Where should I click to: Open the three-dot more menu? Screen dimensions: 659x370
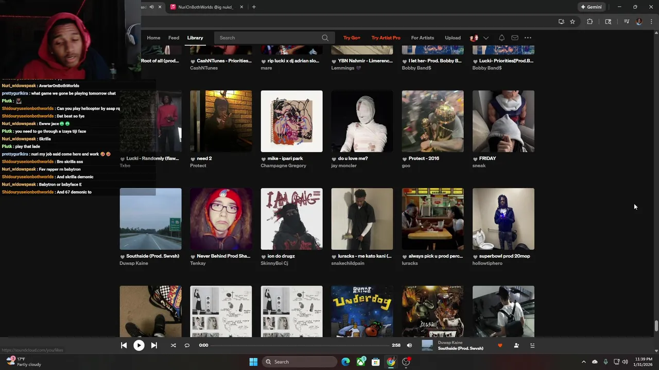(528, 38)
